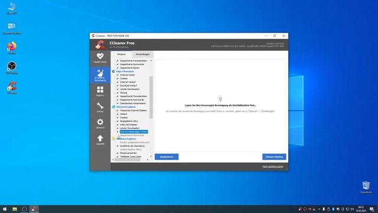
Task: Toggle the Autovervollständigen Verlauf checkbox
Action: [118, 132]
